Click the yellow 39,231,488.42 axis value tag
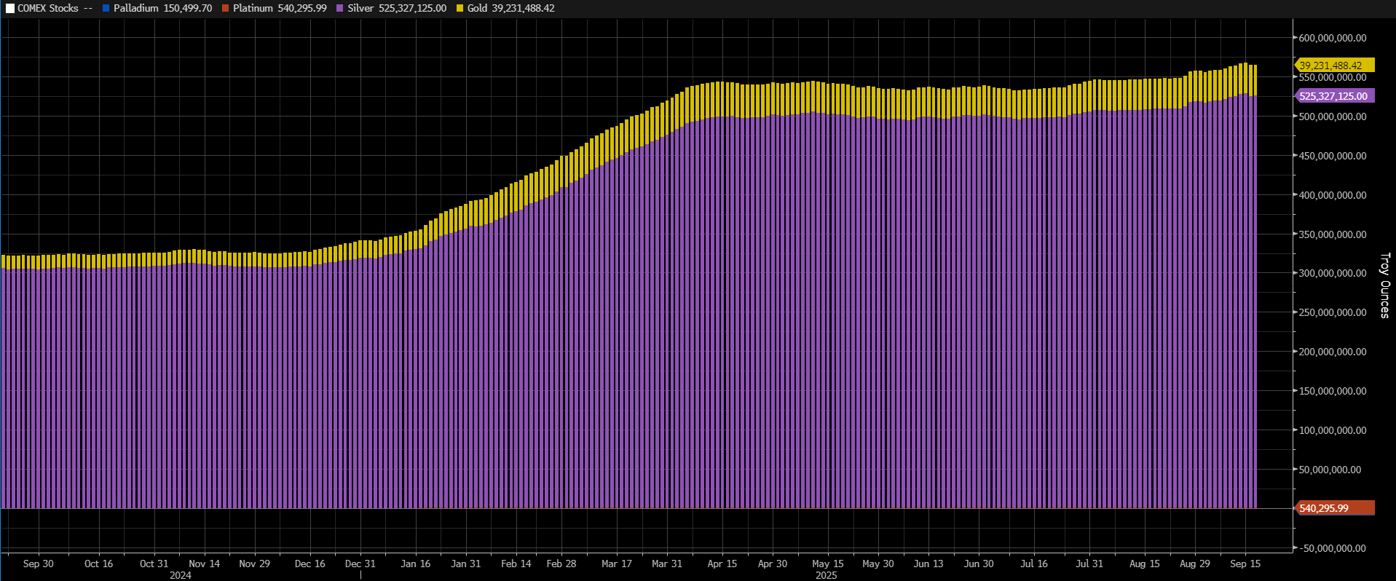 pos(1334,66)
